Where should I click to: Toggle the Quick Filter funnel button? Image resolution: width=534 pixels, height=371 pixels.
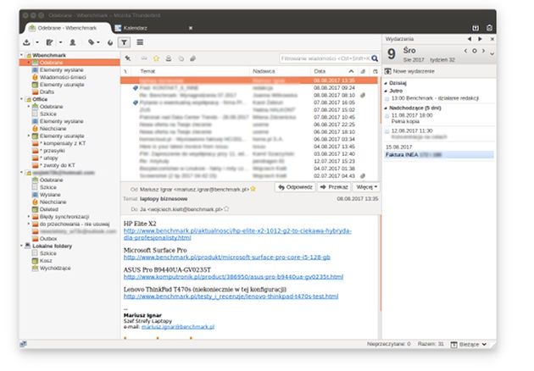124,42
